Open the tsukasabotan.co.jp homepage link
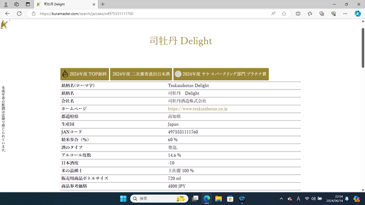Screen dimensions: 365x205 tap(198, 109)
